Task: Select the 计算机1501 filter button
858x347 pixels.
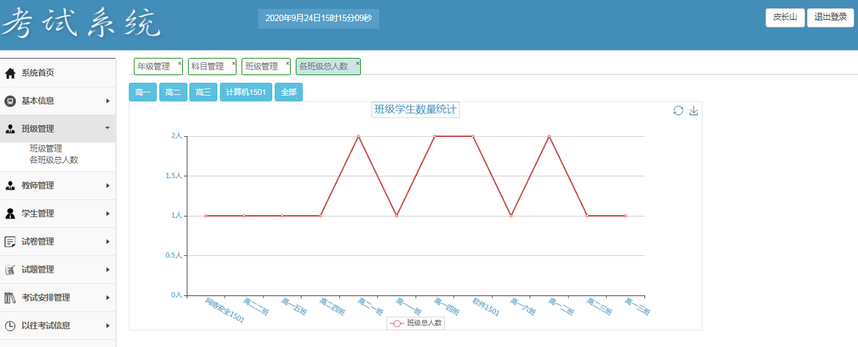Action: 246,92
